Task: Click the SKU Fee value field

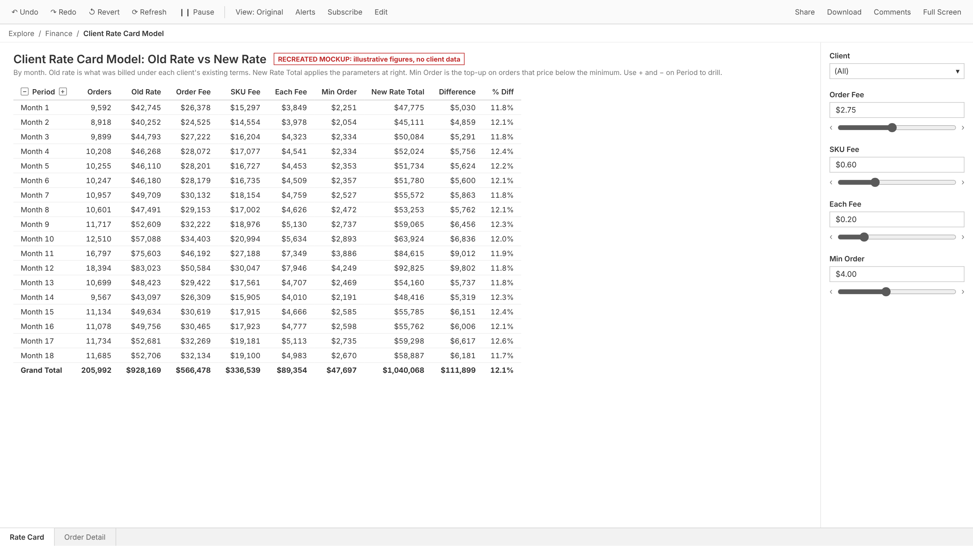Action: point(897,165)
